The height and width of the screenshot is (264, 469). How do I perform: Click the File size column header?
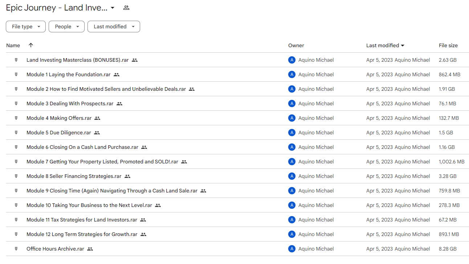tap(448, 45)
